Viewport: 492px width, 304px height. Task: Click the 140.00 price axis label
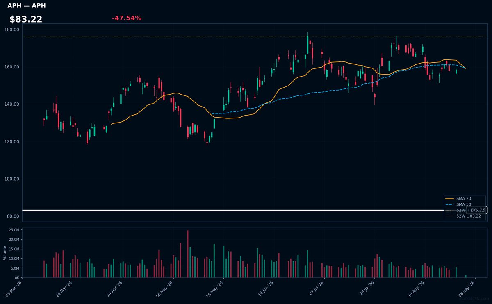[12, 104]
